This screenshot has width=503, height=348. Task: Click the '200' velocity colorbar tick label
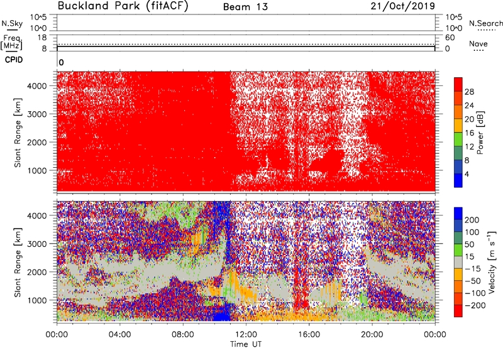point(472,220)
